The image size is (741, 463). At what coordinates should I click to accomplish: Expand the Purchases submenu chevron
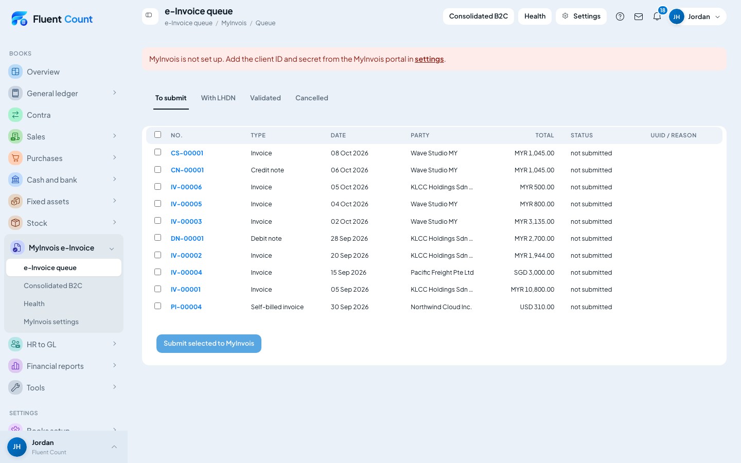[114, 157]
